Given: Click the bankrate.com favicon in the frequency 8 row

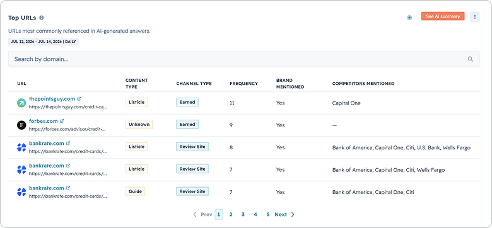Looking at the screenshot, I should [x=21, y=147].
